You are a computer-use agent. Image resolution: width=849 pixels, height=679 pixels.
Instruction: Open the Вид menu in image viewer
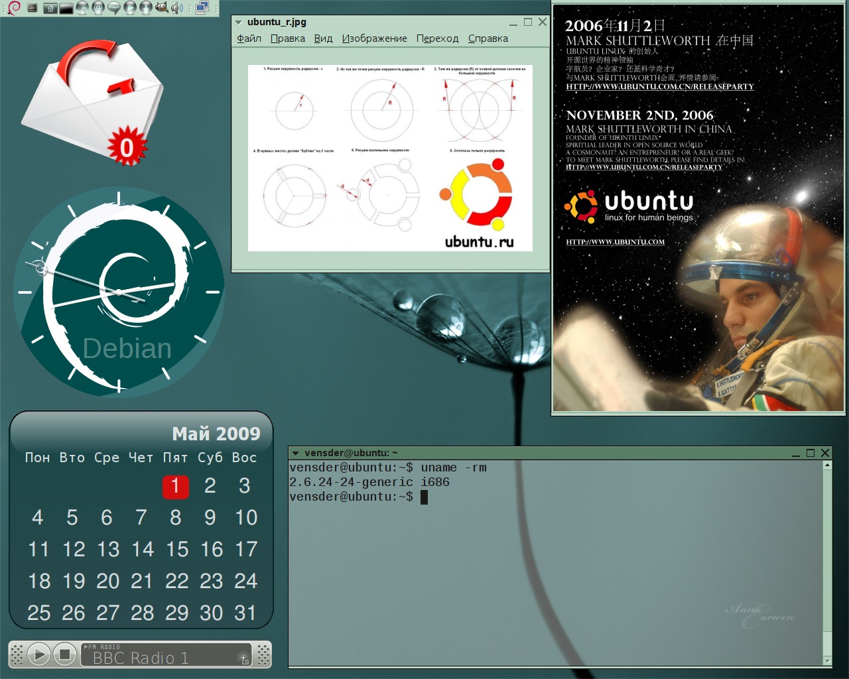point(323,38)
